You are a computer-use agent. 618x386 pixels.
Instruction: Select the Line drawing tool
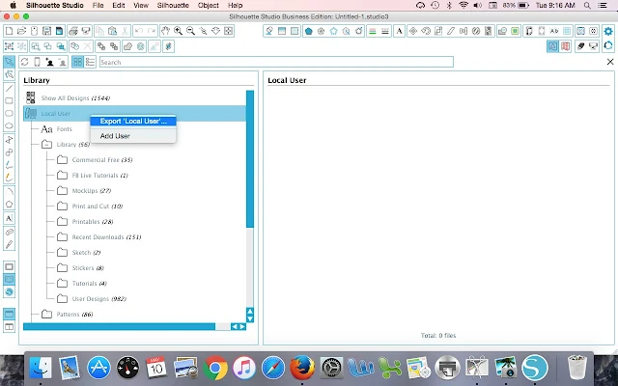point(9,88)
